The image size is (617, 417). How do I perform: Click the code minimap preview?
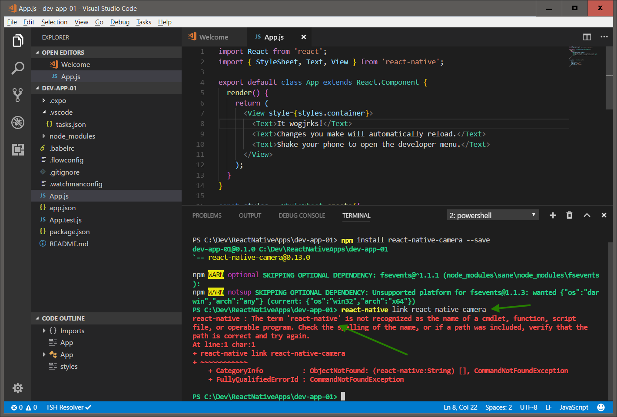(584, 56)
